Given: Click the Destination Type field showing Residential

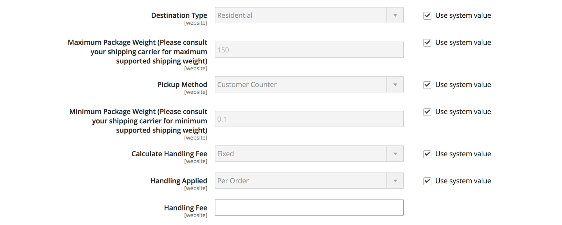Looking at the screenshot, I should [x=298, y=15].
